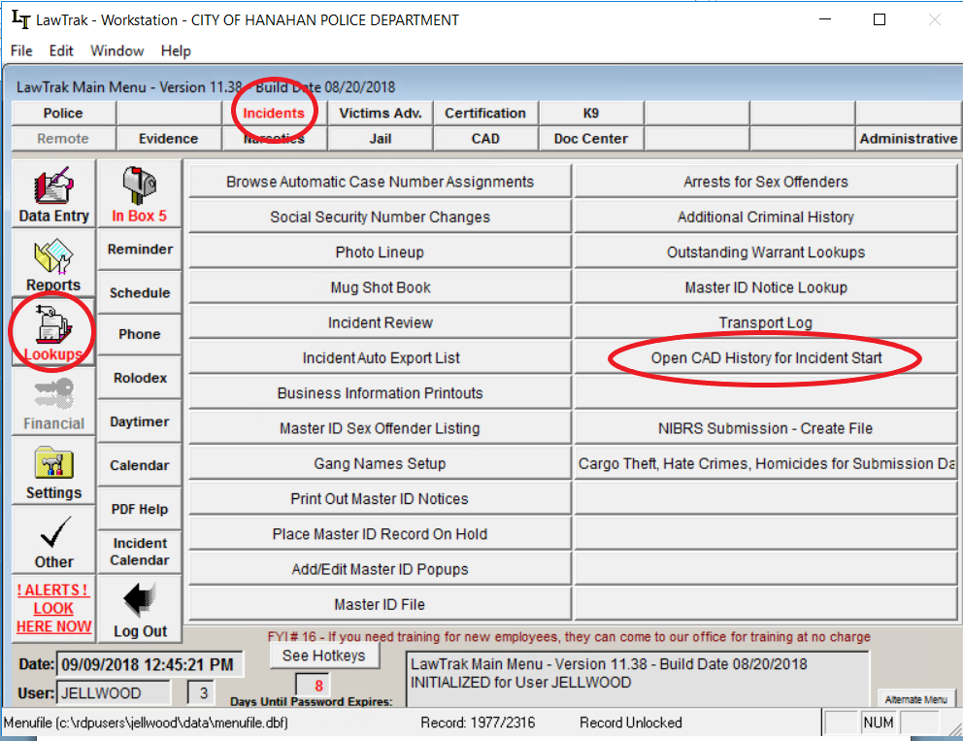Open NIBRS Submission - Create File
963x741 pixels.
(765, 428)
